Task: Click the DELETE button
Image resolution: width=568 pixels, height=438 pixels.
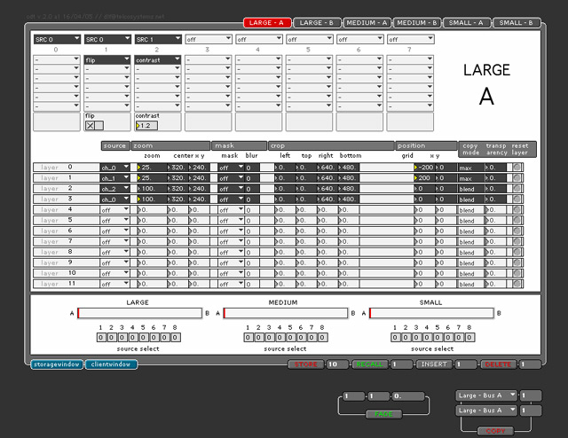Action: click(498, 364)
